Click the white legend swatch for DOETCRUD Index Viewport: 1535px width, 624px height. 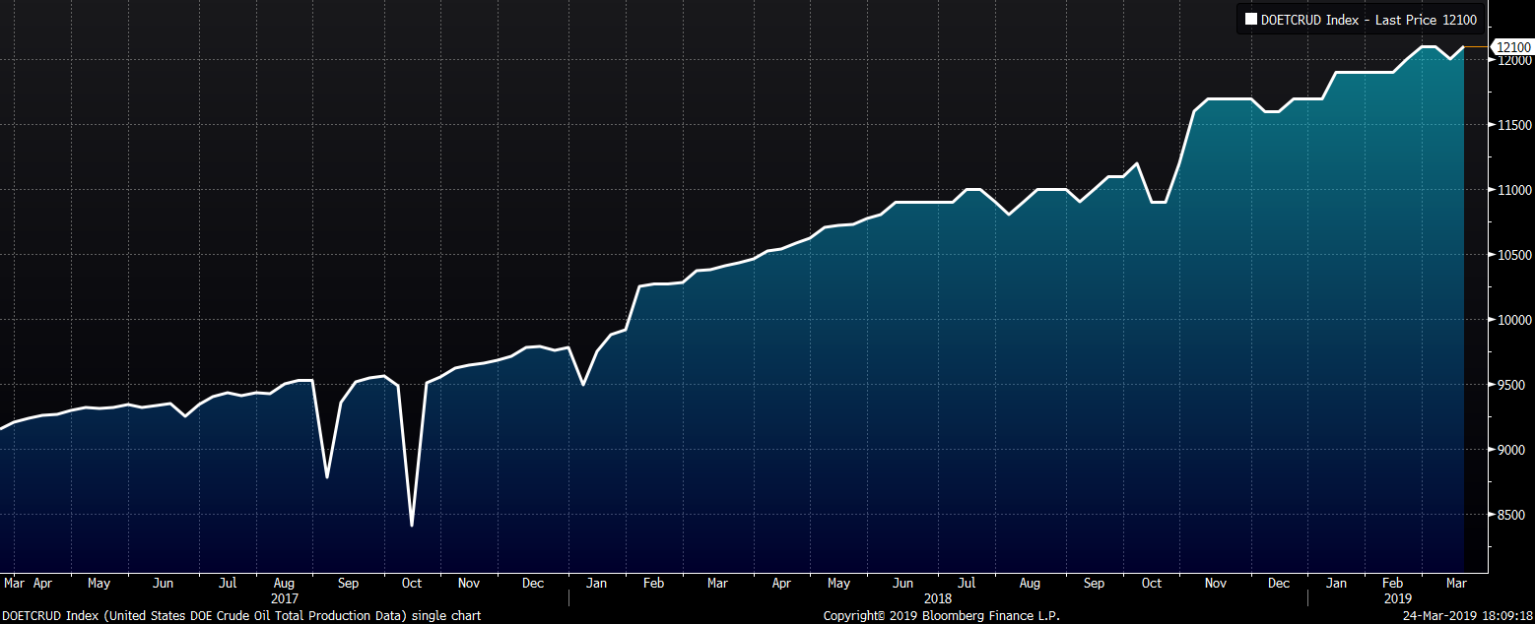click(1251, 19)
